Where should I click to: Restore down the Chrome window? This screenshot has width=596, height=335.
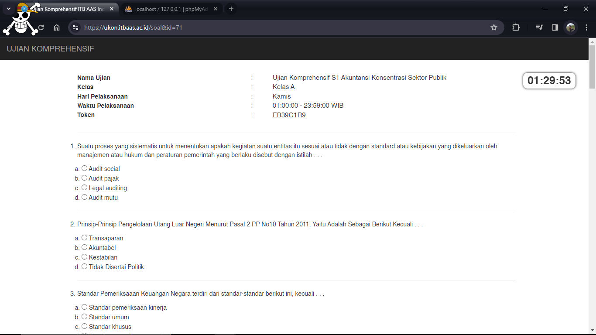tap(566, 9)
